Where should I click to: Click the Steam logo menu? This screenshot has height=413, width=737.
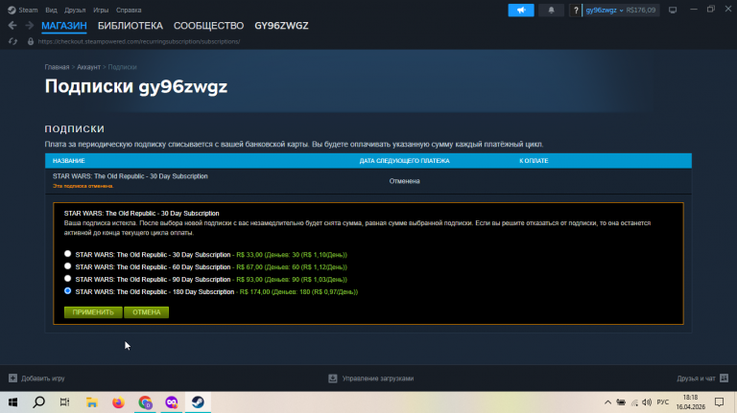(x=12, y=10)
